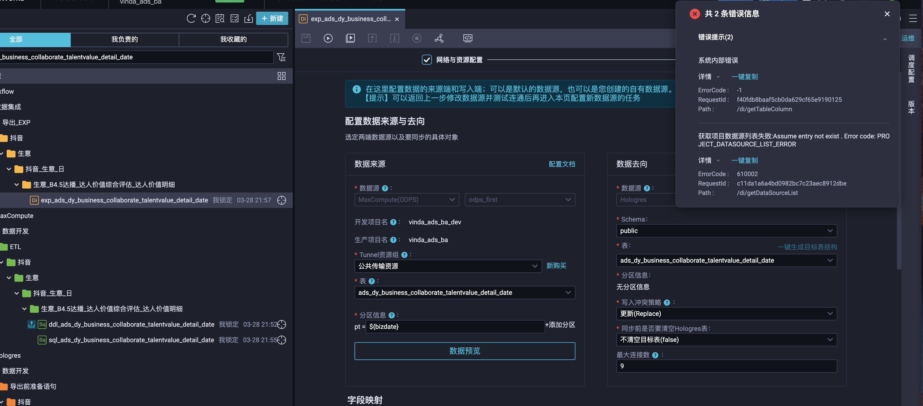Switch to script mode code icon
The image size is (923, 406).
(x=468, y=38)
